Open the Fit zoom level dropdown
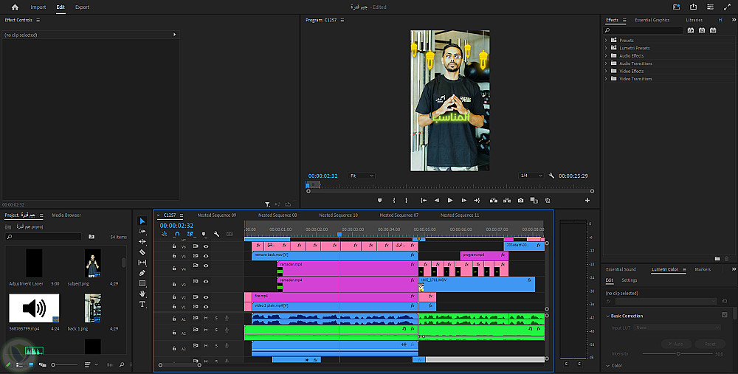Screen dimensions: 738x374 tap(362, 176)
